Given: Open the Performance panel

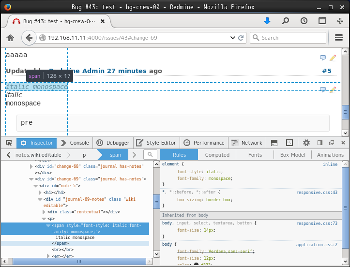Looking at the screenshot, I should pos(204,143).
